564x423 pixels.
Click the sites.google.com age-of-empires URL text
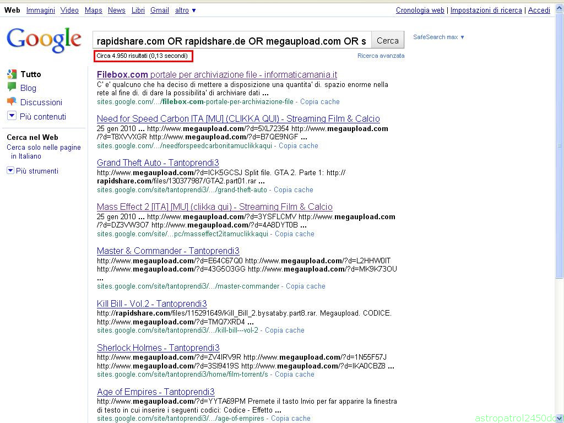[x=181, y=419]
